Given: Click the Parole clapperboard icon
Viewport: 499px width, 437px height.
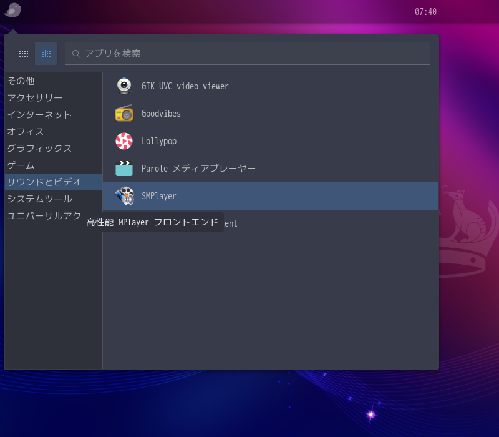Looking at the screenshot, I should coord(124,169).
